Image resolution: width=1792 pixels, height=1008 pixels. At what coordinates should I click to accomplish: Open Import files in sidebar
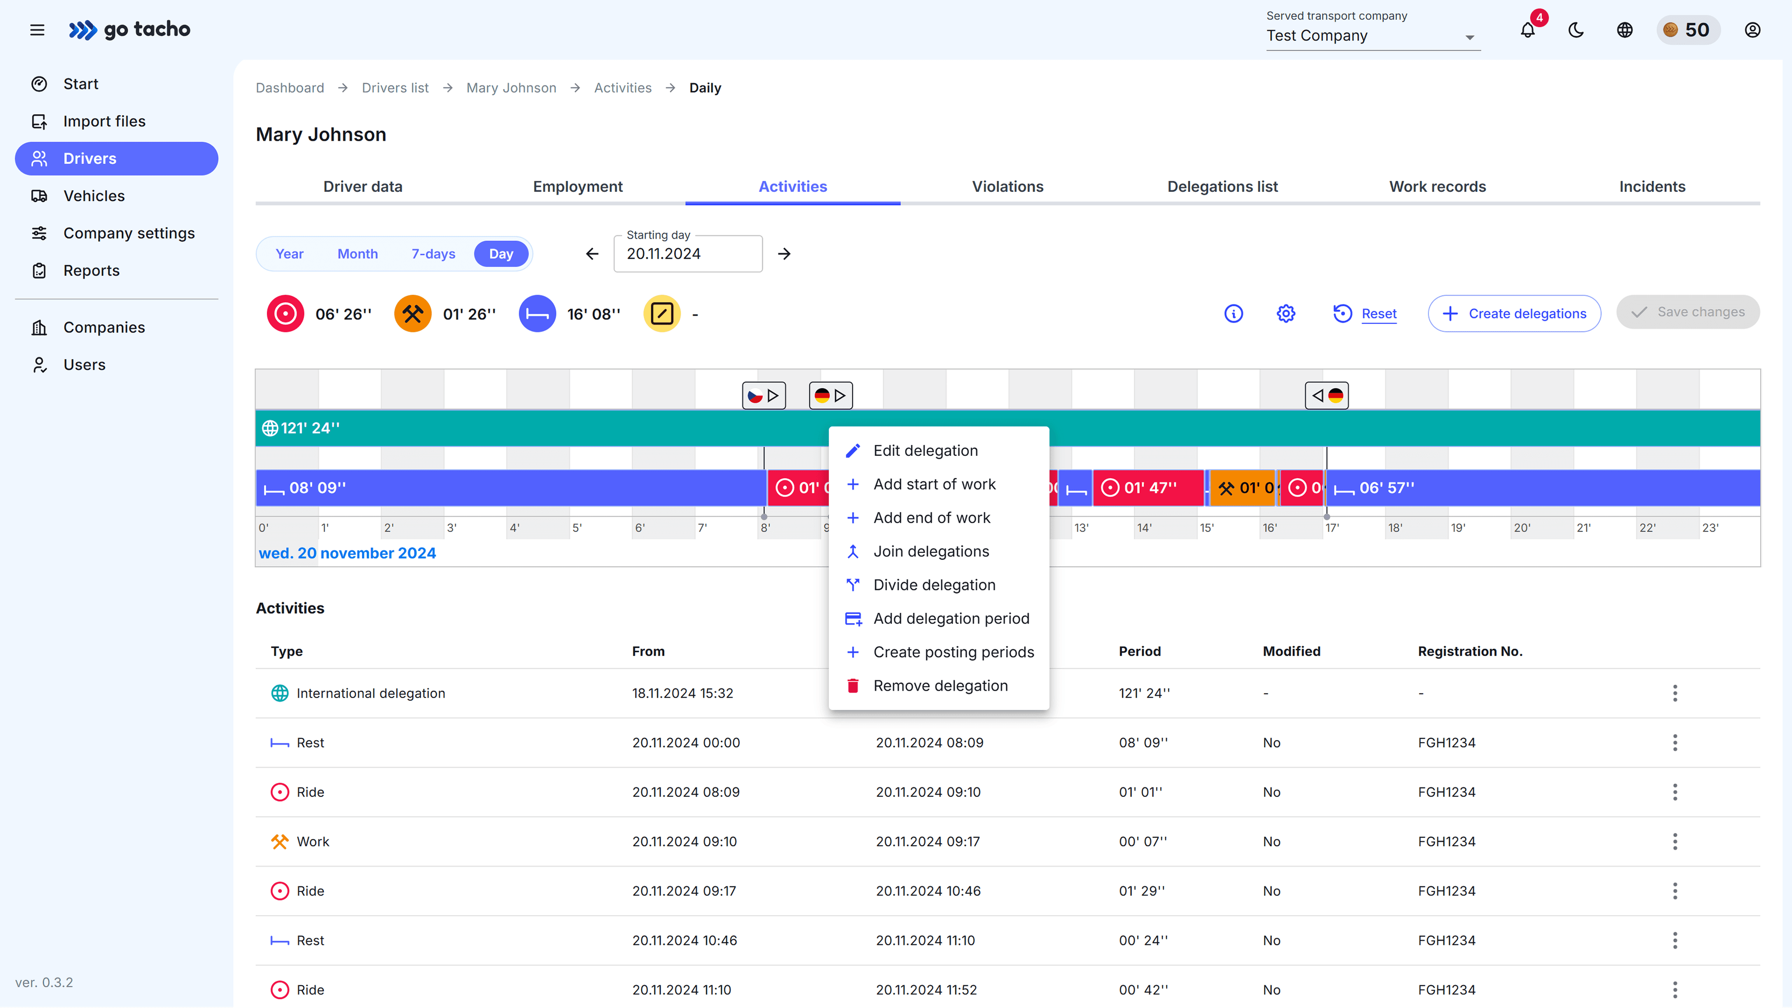tap(116, 122)
